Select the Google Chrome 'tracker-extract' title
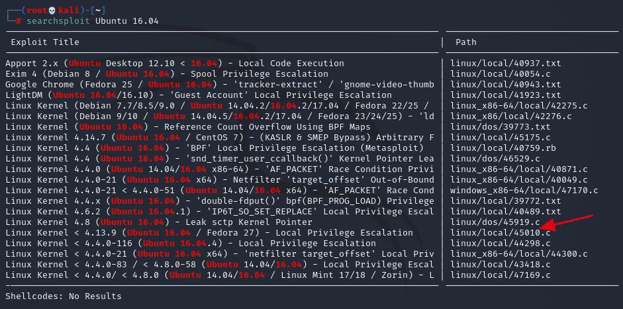 [220, 85]
